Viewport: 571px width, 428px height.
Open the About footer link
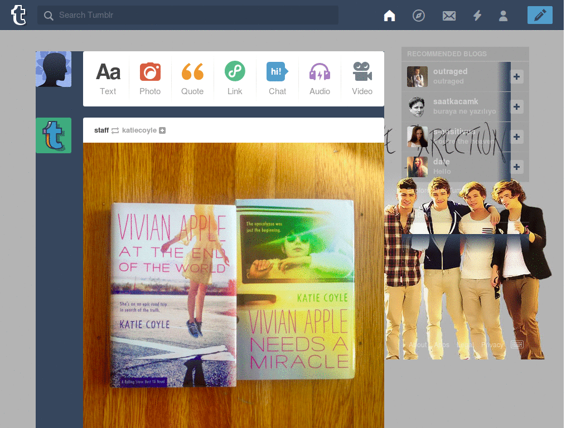click(x=418, y=344)
